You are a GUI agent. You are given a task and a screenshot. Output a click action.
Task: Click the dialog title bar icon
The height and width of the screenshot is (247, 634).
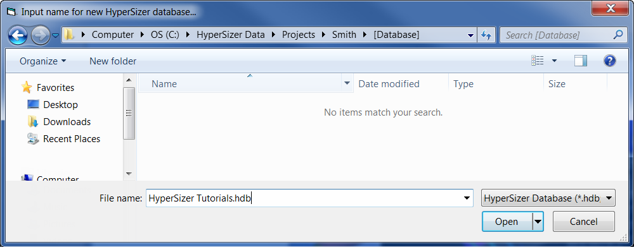11,11
